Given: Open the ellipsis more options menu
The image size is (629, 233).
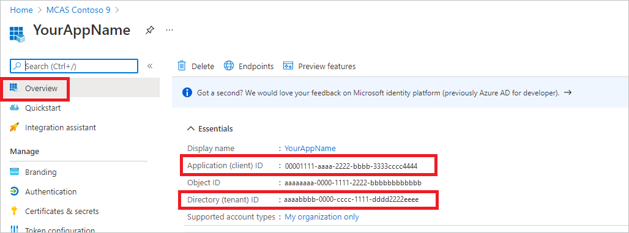Looking at the screenshot, I should coord(169,30).
